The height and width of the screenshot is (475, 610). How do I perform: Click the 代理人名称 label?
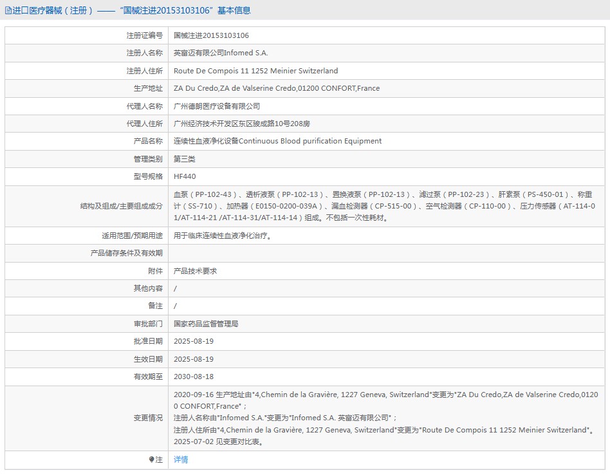(x=144, y=106)
